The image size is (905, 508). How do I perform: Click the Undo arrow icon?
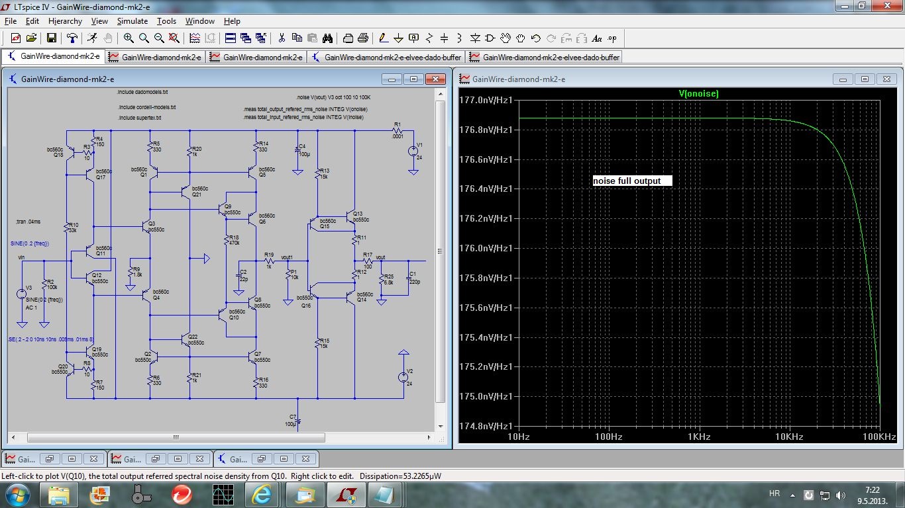(536, 38)
